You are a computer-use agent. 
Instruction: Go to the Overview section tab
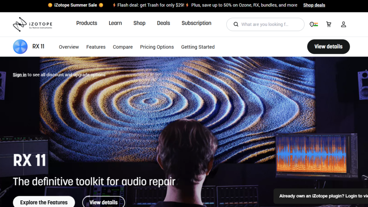click(69, 47)
